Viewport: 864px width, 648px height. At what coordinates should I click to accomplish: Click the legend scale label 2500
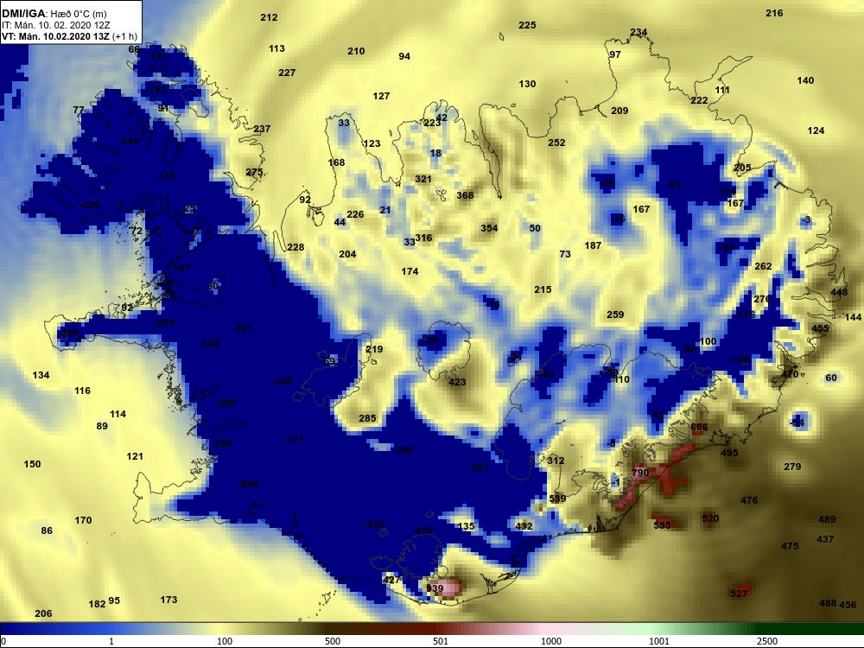767,641
